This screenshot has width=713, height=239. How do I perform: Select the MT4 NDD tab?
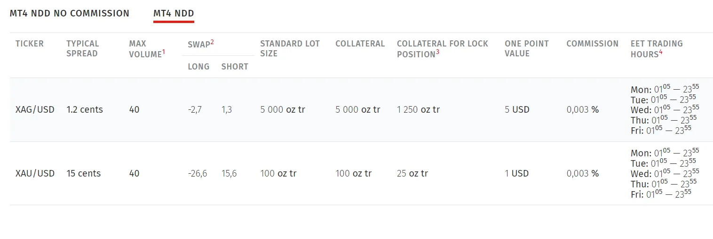coord(174,14)
